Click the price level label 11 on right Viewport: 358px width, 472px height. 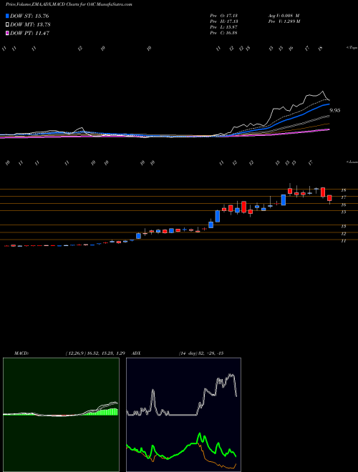[343, 241]
